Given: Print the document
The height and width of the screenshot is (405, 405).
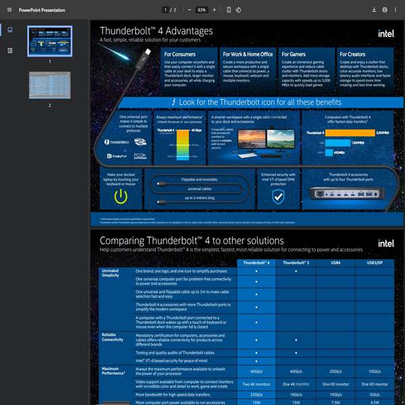Looking at the screenshot, I should coord(385,10).
